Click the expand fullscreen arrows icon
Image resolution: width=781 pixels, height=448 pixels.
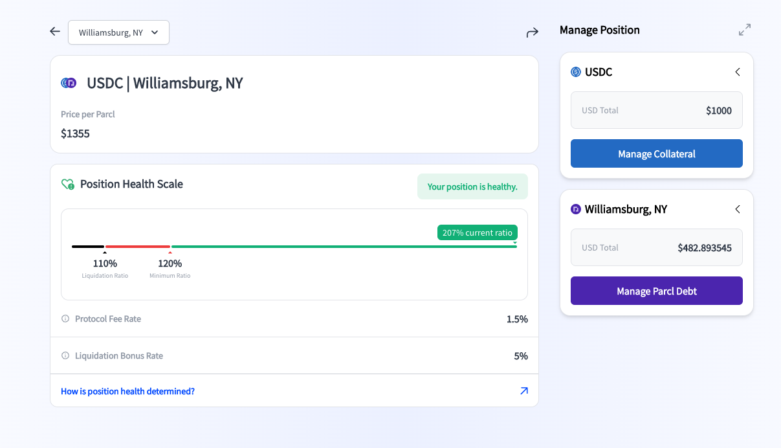745,30
